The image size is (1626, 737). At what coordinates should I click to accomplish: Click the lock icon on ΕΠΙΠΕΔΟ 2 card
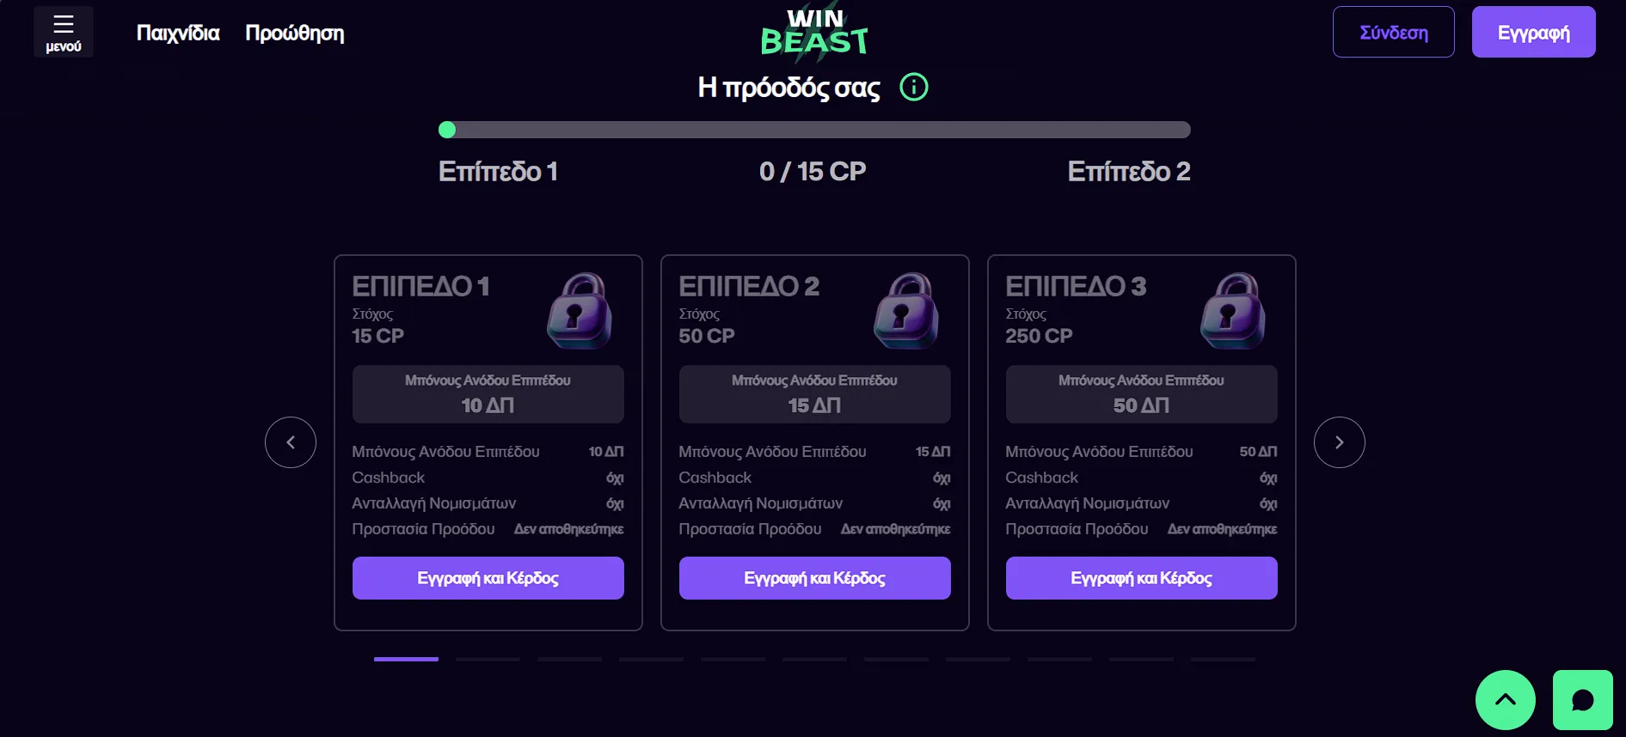(x=905, y=310)
